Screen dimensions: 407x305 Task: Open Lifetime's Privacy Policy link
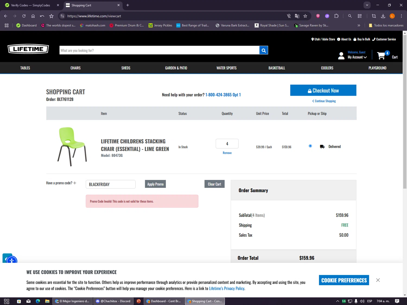[x=227, y=288]
